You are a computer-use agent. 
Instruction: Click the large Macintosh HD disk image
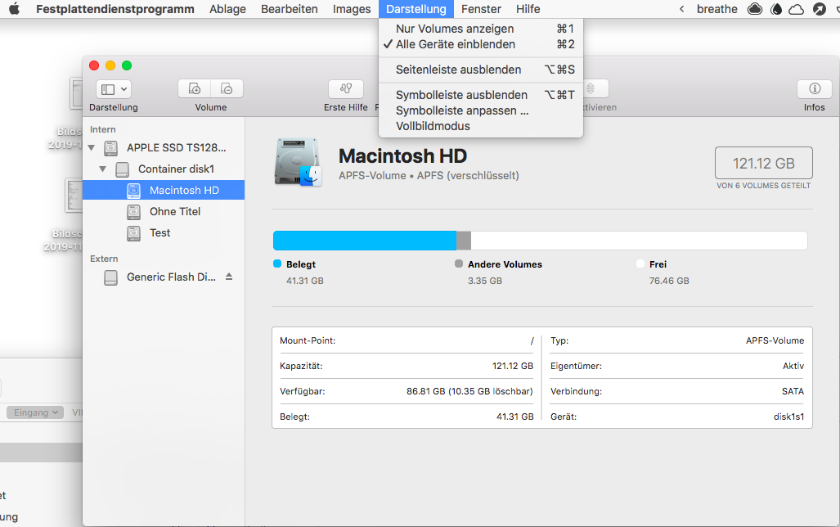coord(298,162)
